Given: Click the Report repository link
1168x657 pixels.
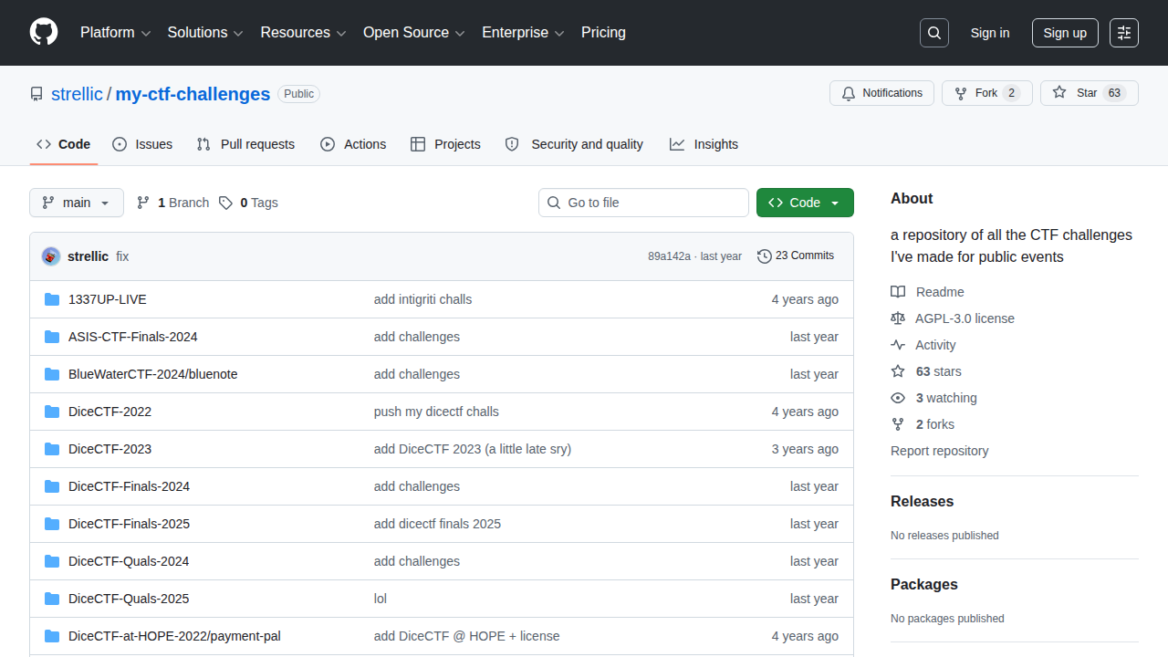Looking at the screenshot, I should click(939, 451).
